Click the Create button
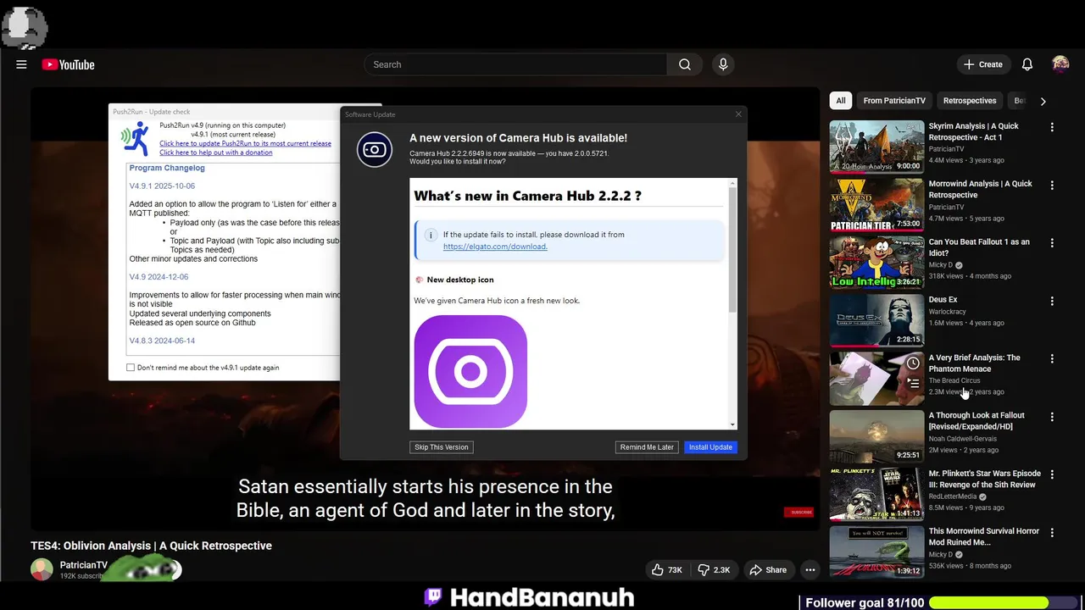The image size is (1085, 610). tap(983, 64)
